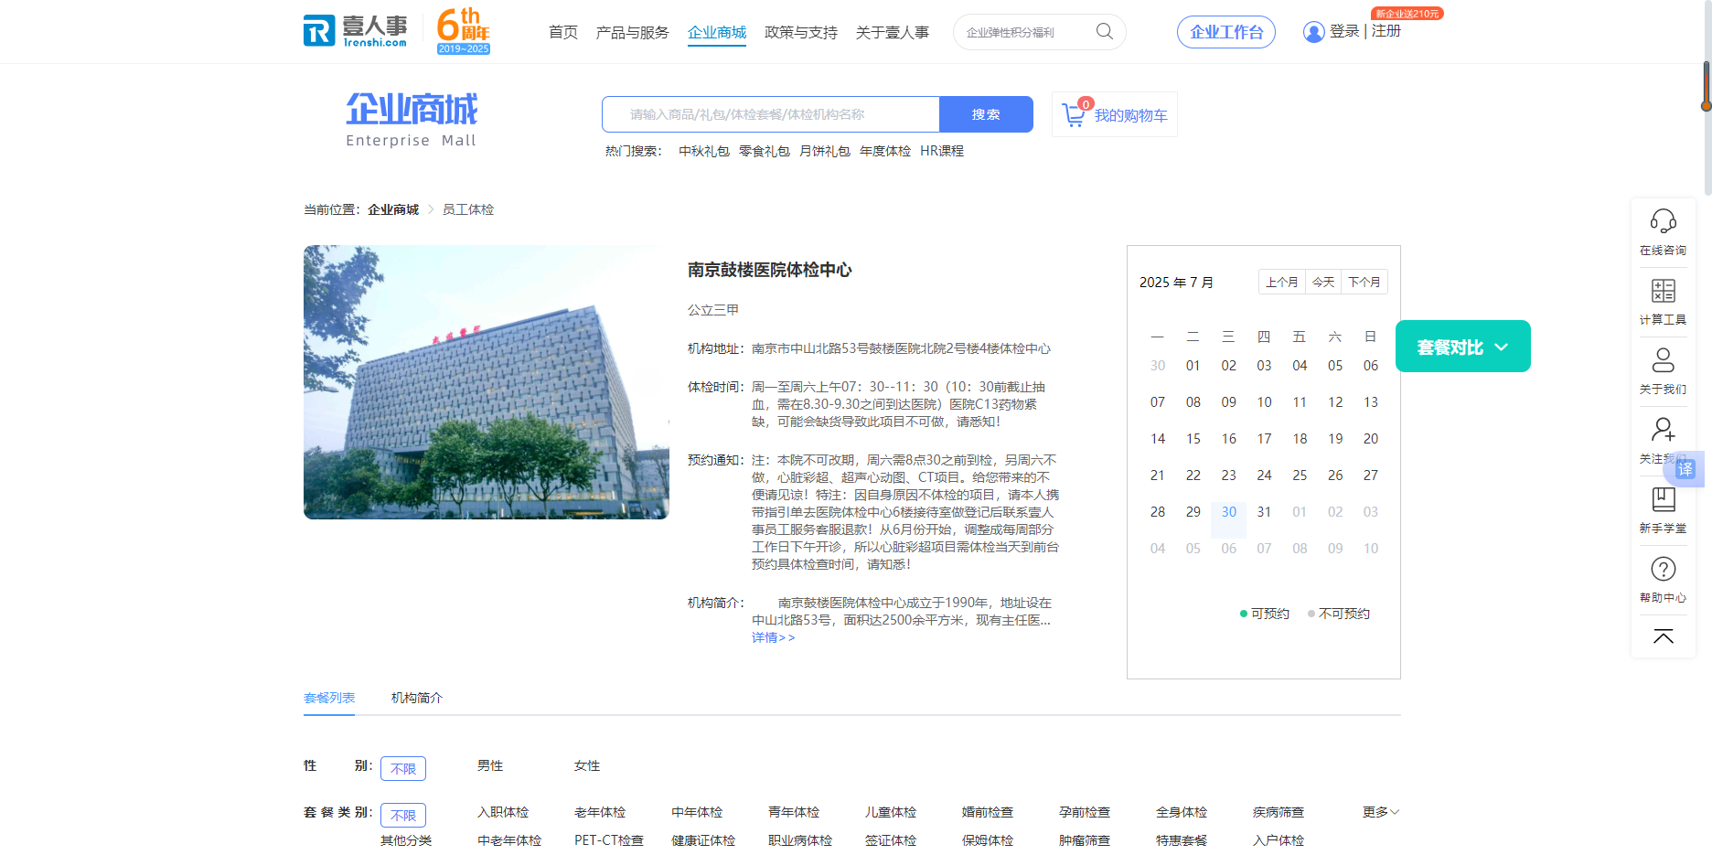Filter by 老年体检 category
Image resolution: width=1712 pixels, height=855 pixels.
pos(600,812)
